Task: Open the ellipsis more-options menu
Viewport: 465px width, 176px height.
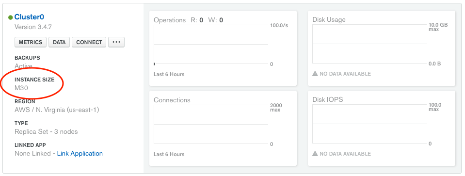Action: coord(116,42)
